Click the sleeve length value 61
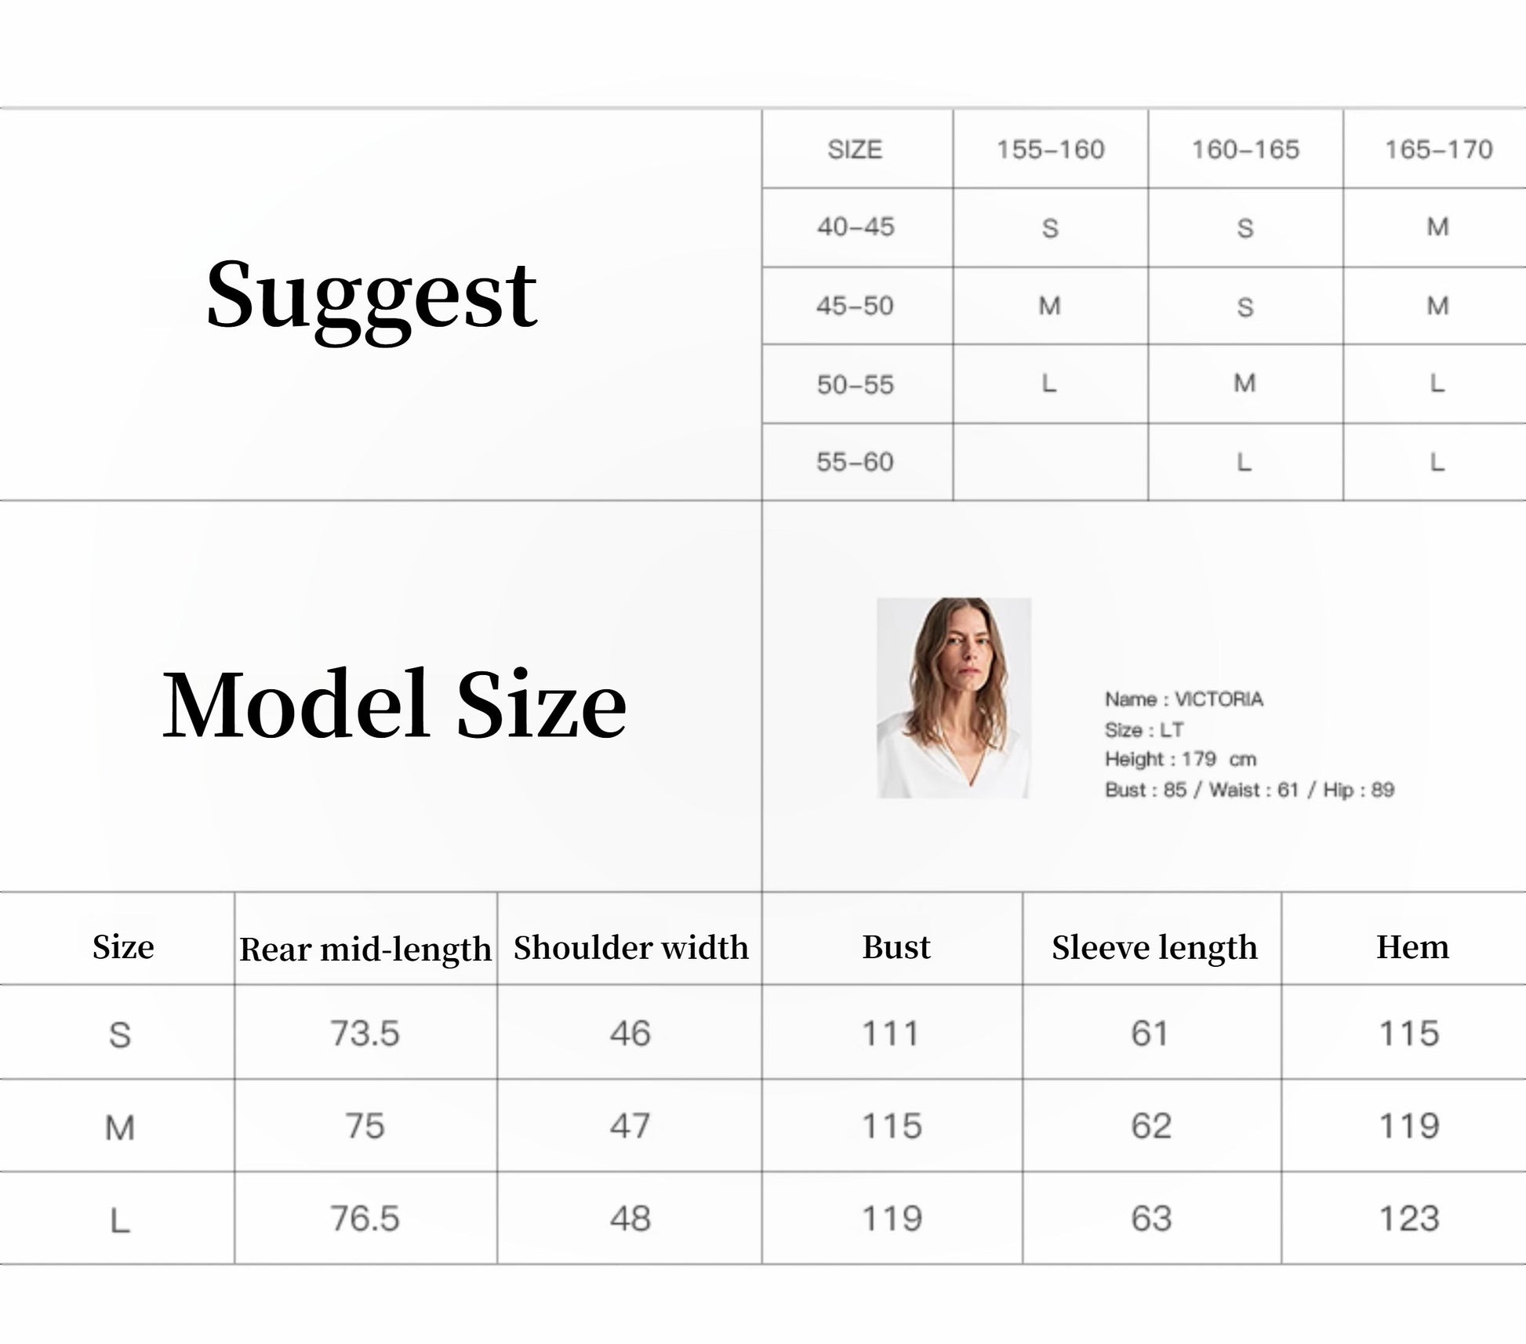Image resolution: width=1526 pixels, height=1344 pixels. pos(1150,1033)
